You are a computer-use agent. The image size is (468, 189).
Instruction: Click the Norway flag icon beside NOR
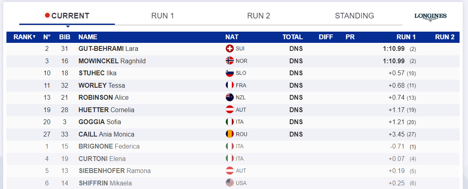230,61
